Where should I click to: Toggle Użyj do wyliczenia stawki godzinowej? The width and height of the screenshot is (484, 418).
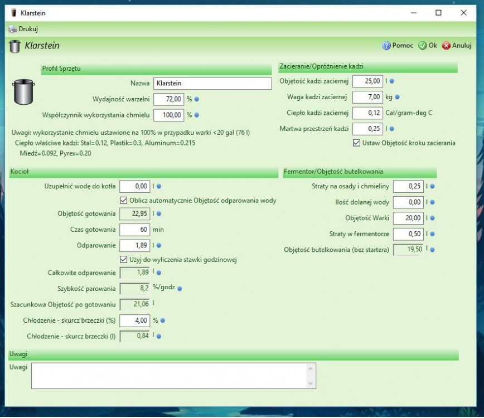point(124,260)
